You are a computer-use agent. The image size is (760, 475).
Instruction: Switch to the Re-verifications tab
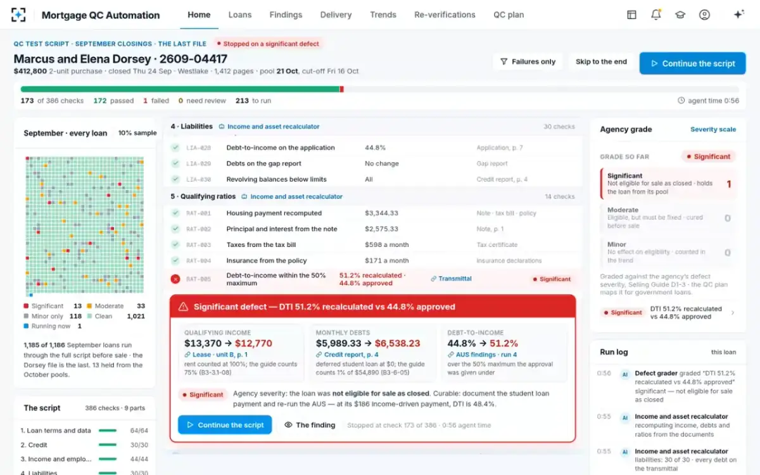coord(445,15)
